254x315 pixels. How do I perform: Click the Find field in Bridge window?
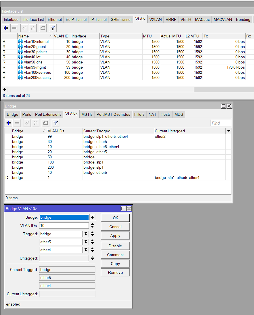click(x=221, y=123)
